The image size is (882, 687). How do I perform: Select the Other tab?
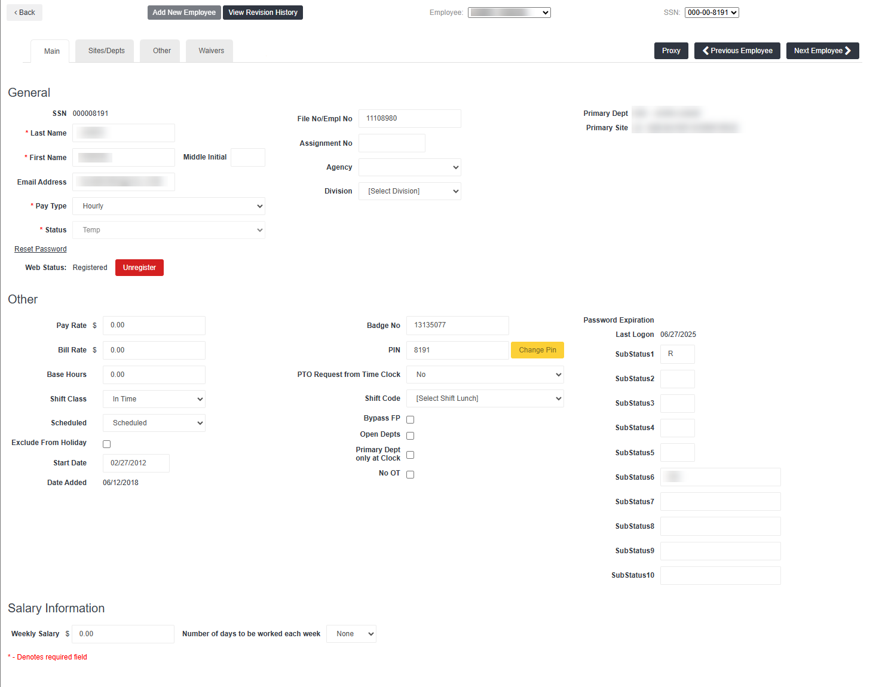coord(161,51)
